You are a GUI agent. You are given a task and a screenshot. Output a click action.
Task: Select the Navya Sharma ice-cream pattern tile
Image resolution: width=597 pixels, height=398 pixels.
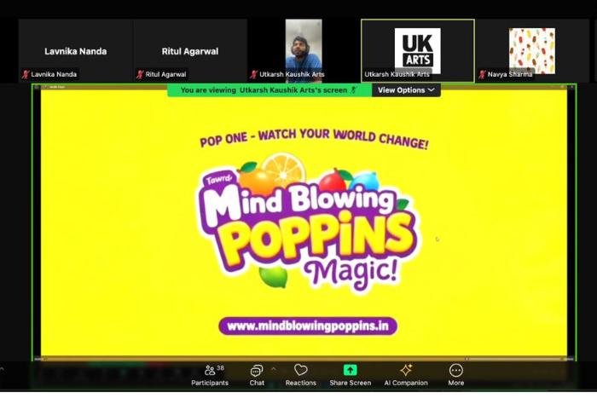(x=532, y=50)
